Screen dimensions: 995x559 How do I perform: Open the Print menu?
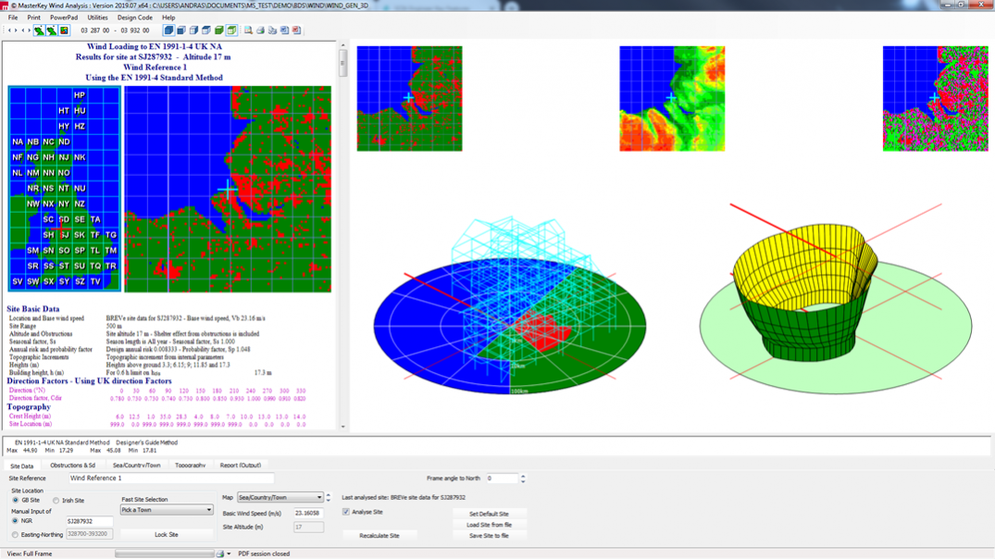click(33, 18)
